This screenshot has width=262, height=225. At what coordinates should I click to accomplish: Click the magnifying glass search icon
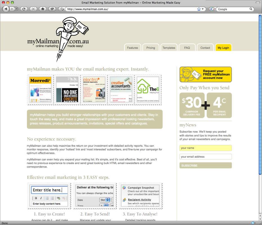pos(251,9)
